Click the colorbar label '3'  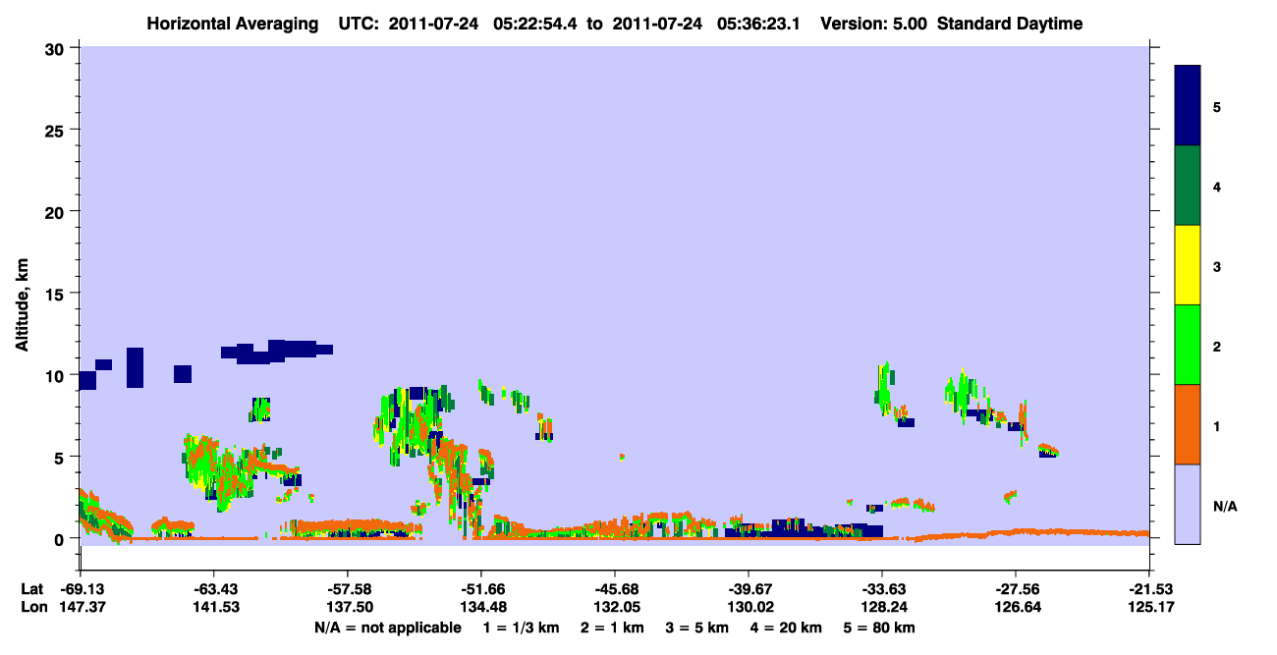tap(1217, 266)
